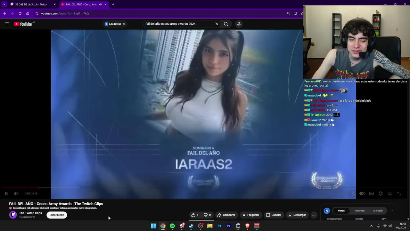This screenshot has width=410, height=231.
Task: Toggle the player autoplay switch
Action: pyautogui.click(x=362, y=193)
